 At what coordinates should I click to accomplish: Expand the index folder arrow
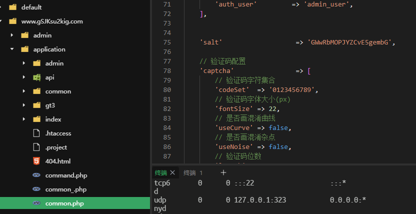(x=24, y=119)
